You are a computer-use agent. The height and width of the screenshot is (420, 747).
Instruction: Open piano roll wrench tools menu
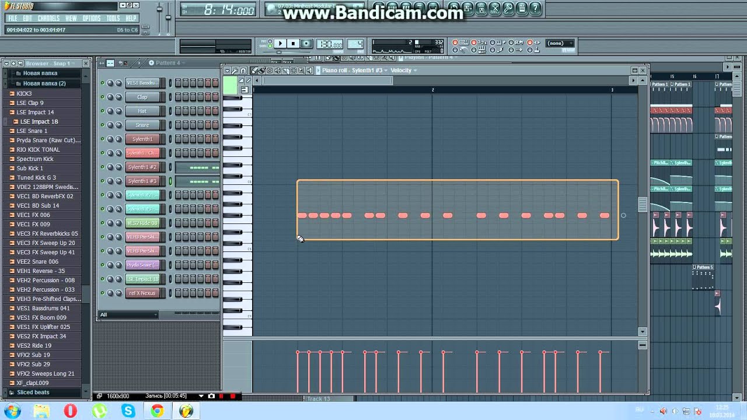[x=235, y=71]
